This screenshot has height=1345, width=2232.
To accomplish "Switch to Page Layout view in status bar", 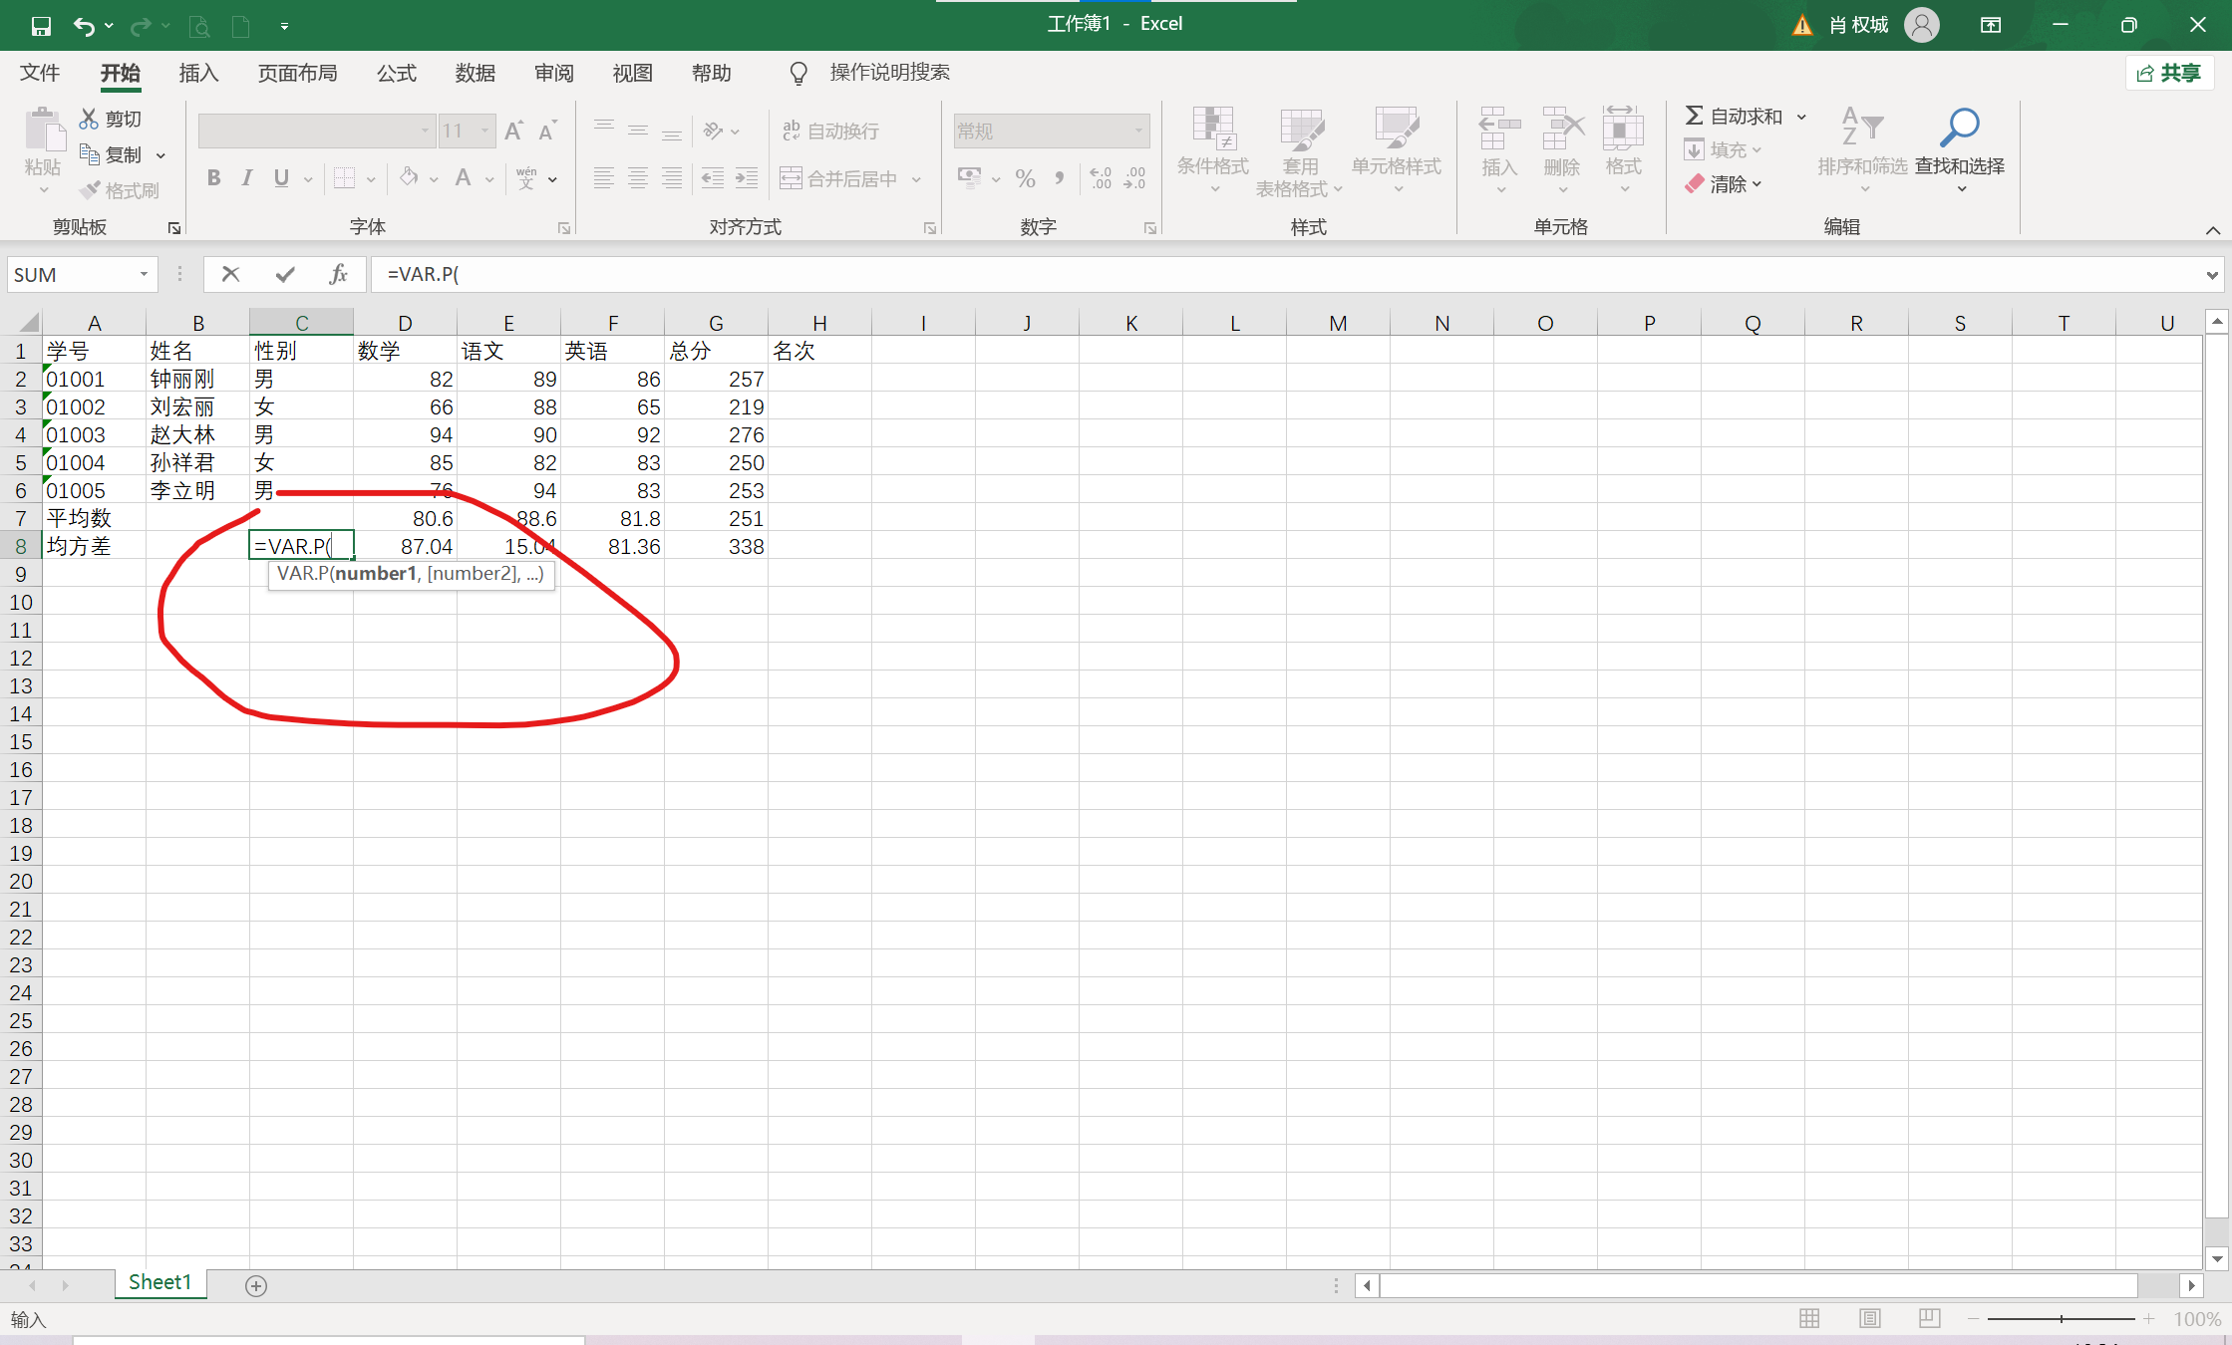I will tap(1869, 1318).
